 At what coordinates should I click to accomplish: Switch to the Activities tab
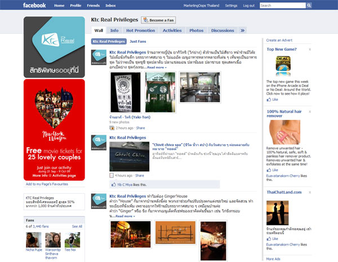pyautogui.click(x=172, y=30)
